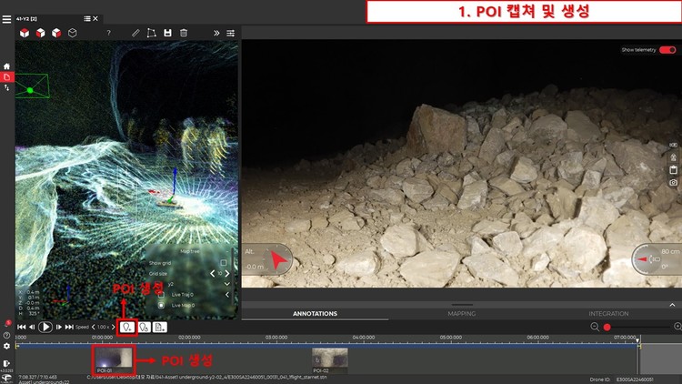Click the add POI button
Image resolution: width=682 pixels, height=384 pixels.
[x=126, y=327]
